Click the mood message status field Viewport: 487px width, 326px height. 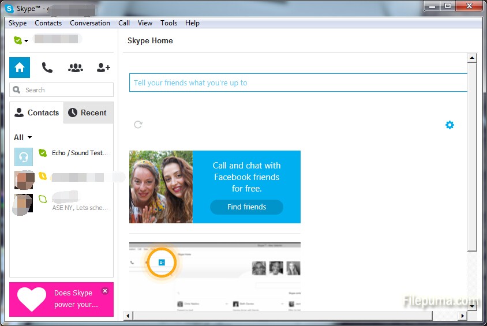pyautogui.click(x=297, y=83)
